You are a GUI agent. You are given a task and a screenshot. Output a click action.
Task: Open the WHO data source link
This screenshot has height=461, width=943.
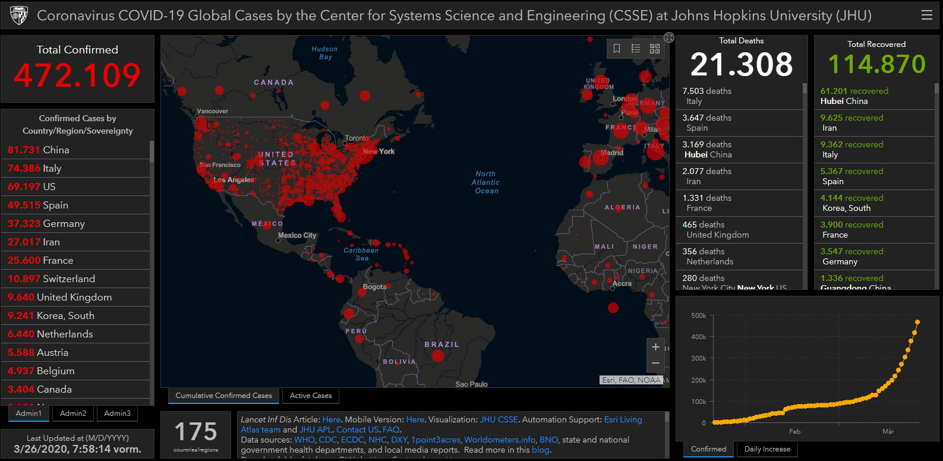pyautogui.click(x=304, y=440)
